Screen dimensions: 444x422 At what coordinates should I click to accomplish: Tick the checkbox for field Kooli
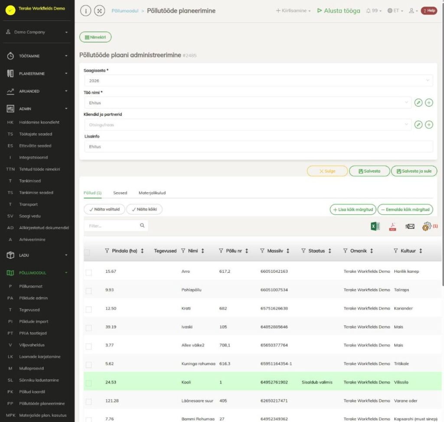(88, 383)
